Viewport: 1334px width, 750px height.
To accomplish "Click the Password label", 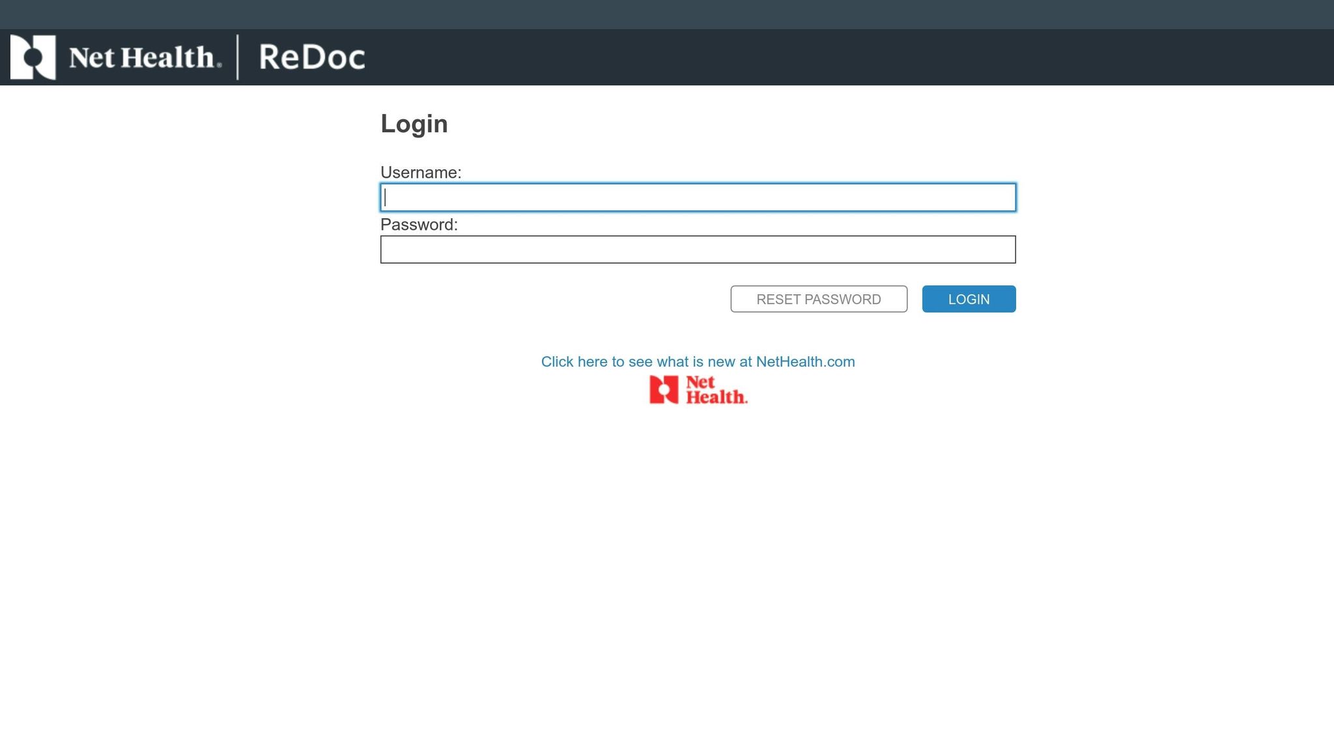I will 419,224.
